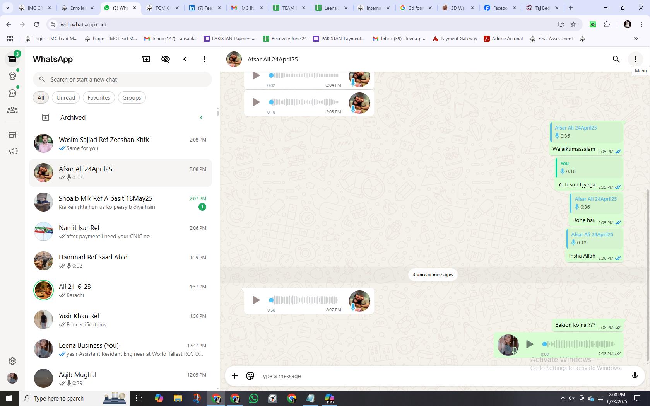Open Payment Gateway bookmark
Viewport: 650px width, 406px height.
click(455, 39)
